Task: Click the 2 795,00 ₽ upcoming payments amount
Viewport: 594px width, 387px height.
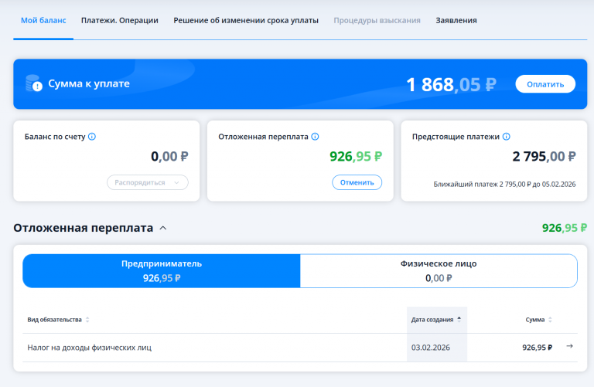Action: 544,156
